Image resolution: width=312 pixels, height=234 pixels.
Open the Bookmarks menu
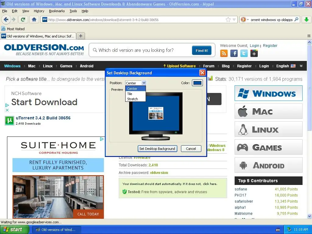(57, 11)
